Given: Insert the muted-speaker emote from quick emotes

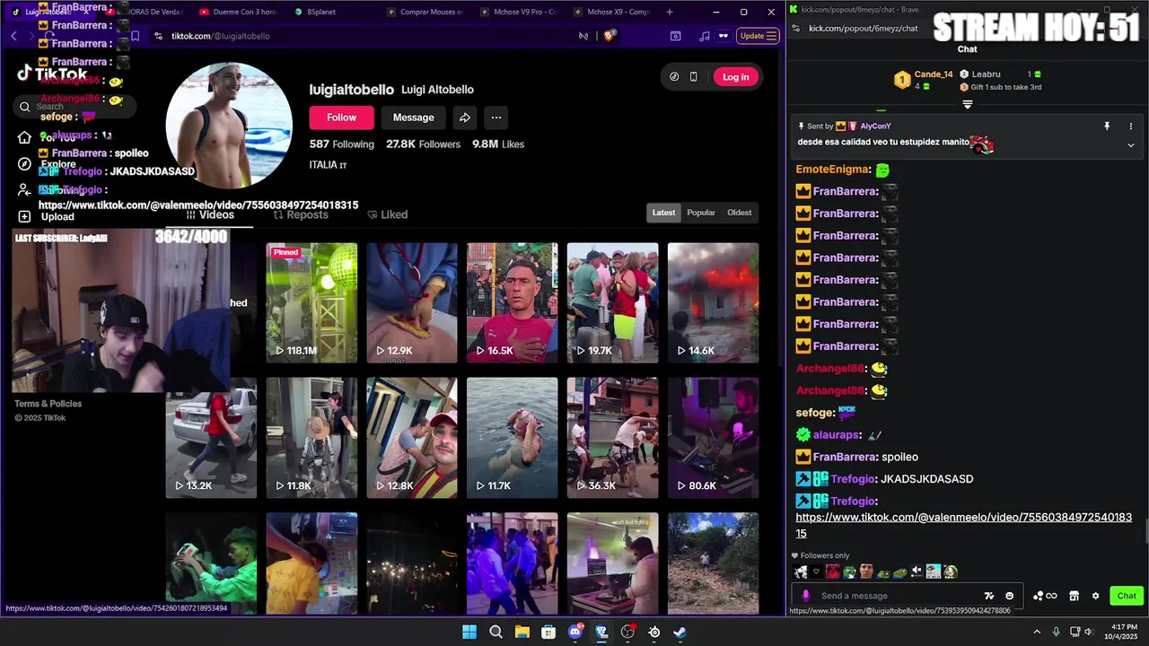Looking at the screenshot, I should (917, 572).
